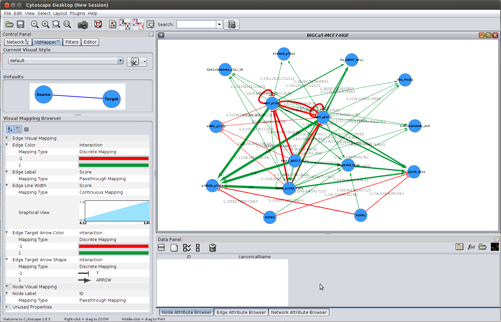The image size is (501, 322).
Task: Collapse the Edge Label mapping
Action: coord(7,172)
